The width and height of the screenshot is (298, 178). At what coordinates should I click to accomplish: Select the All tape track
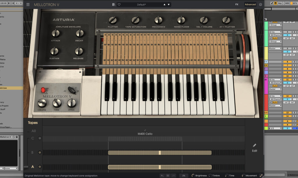pos(34,131)
